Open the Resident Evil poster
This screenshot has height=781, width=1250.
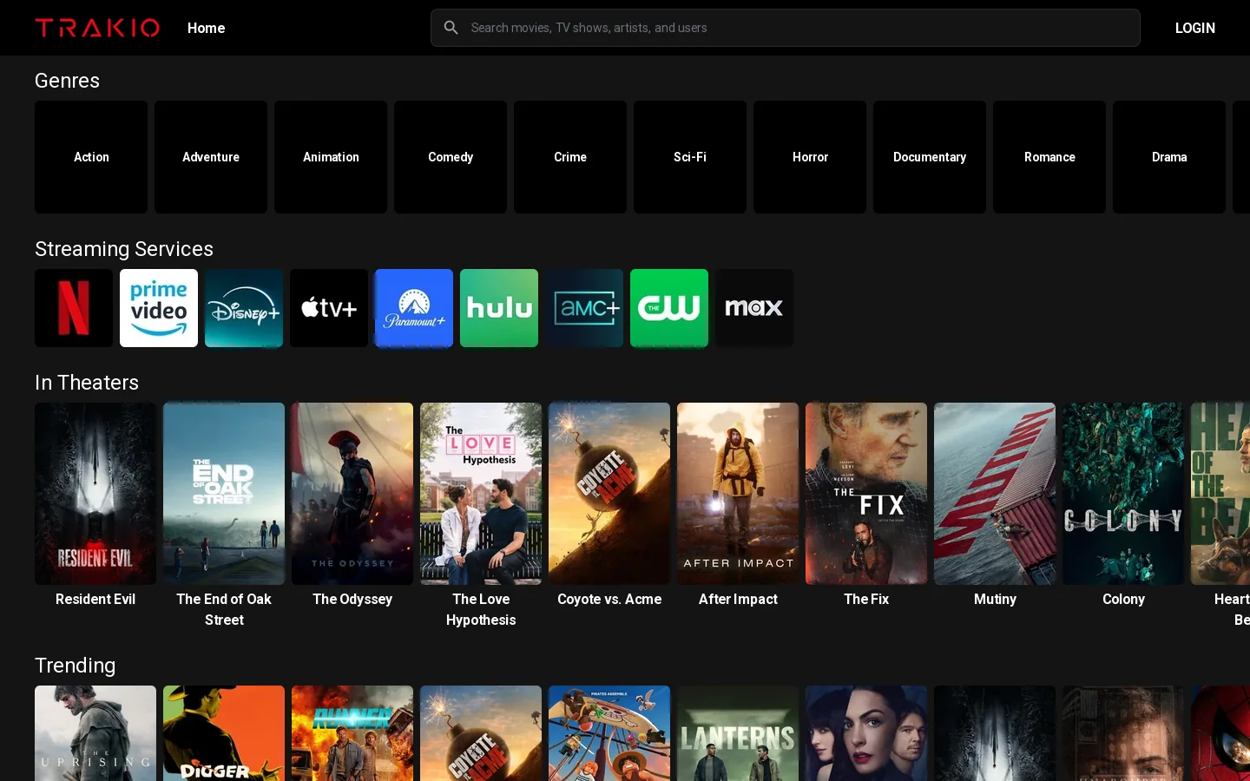coord(95,494)
